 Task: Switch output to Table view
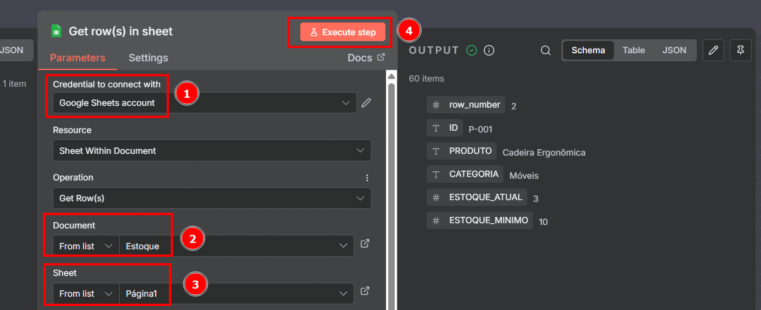(x=634, y=50)
